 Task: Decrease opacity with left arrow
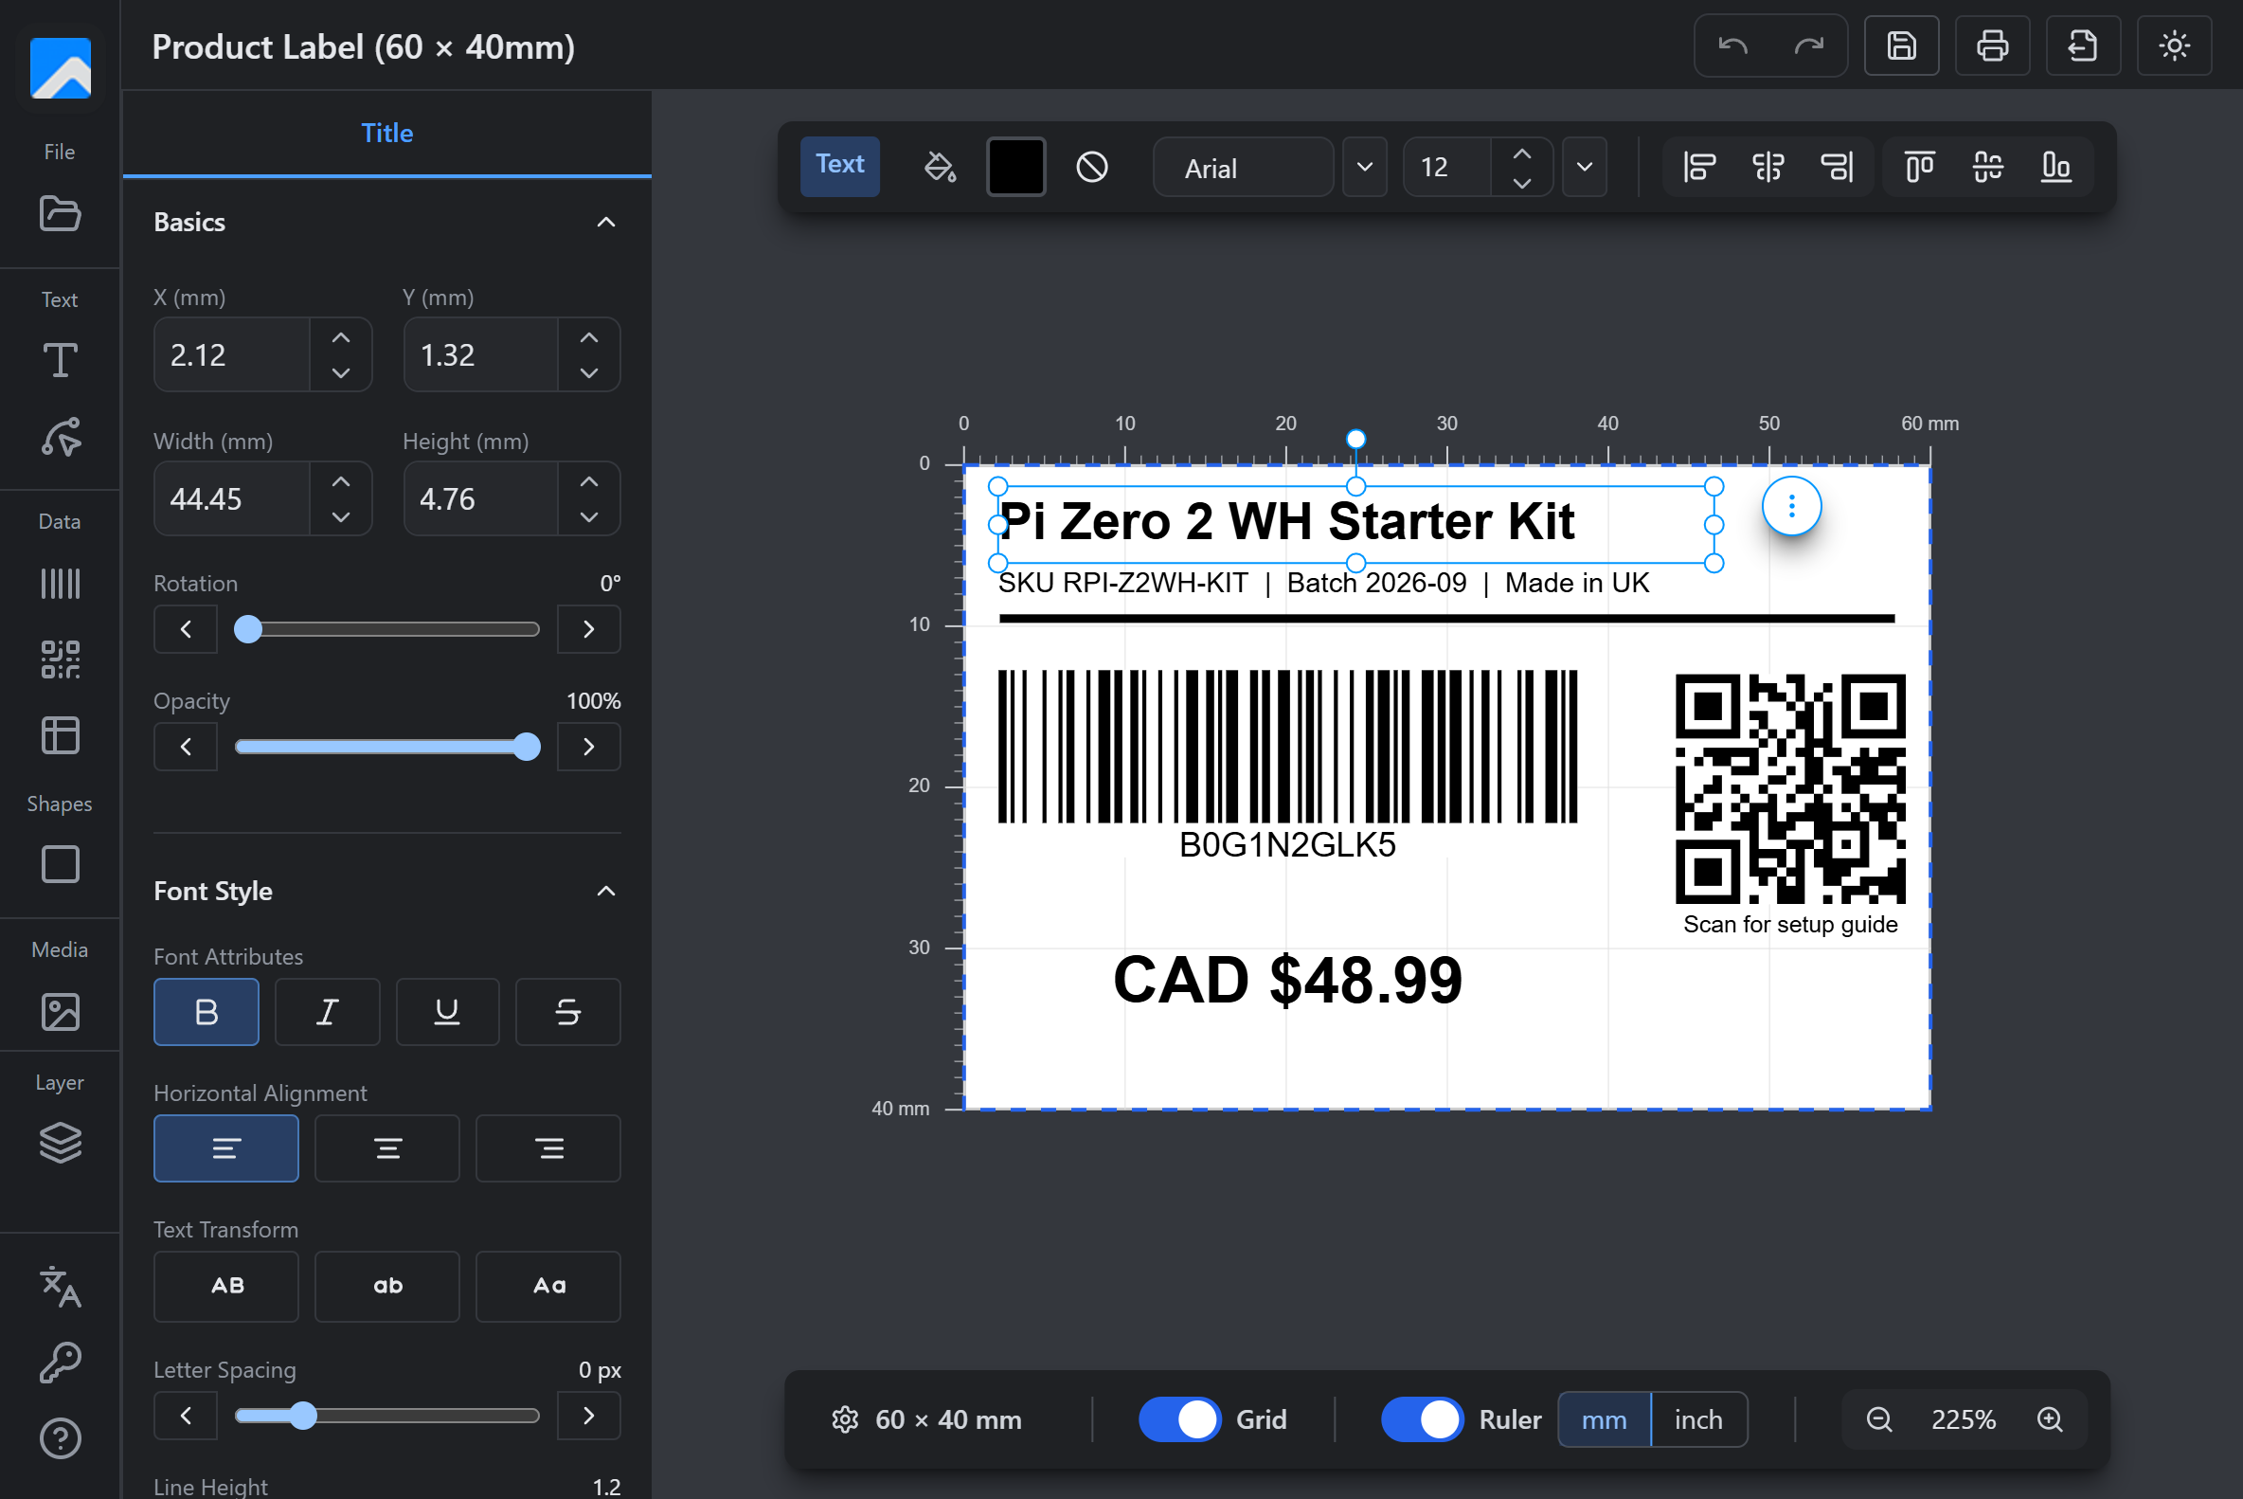pos(186,747)
